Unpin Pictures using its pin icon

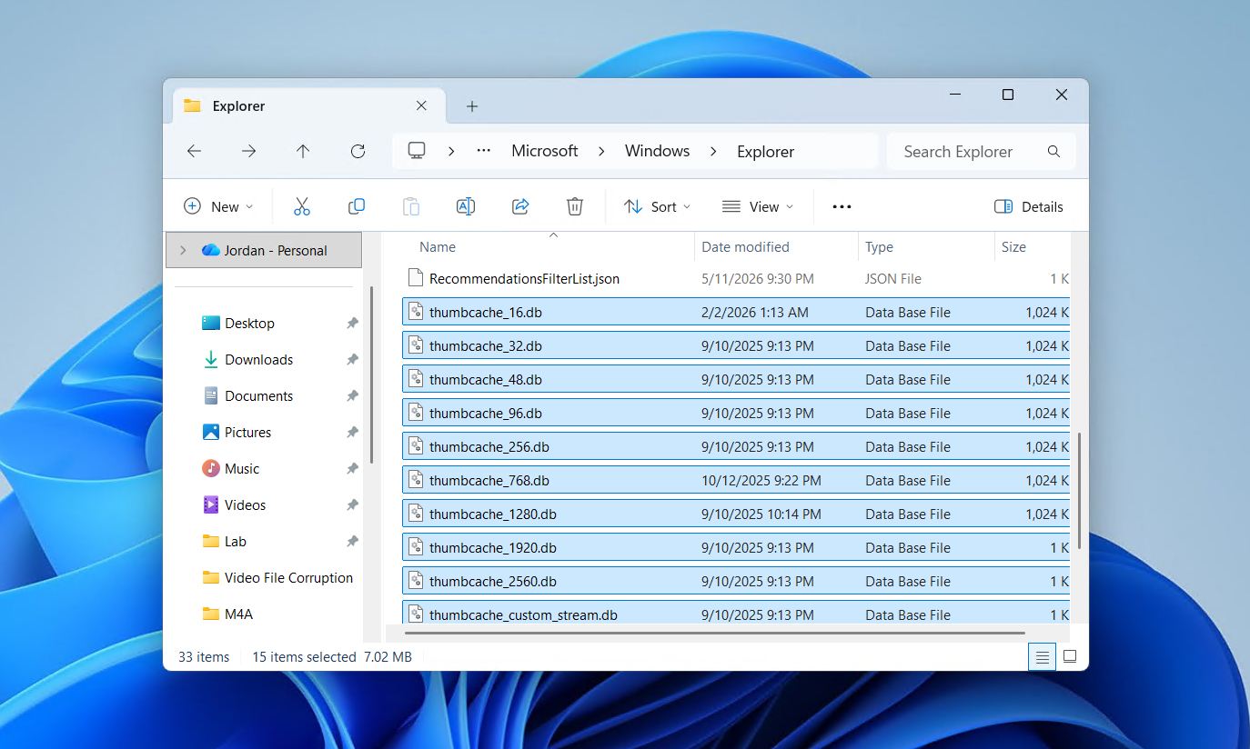tap(352, 432)
